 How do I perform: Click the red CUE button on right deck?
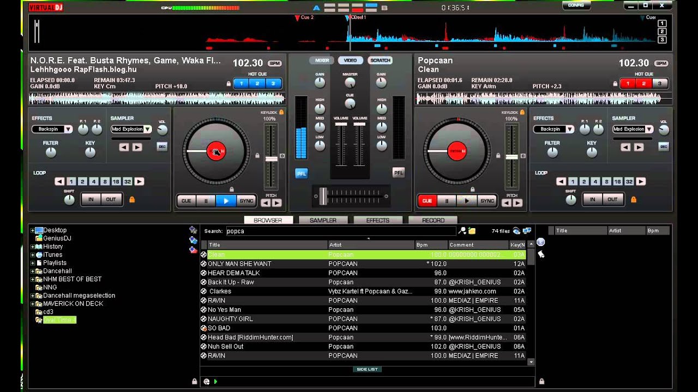[x=427, y=201]
